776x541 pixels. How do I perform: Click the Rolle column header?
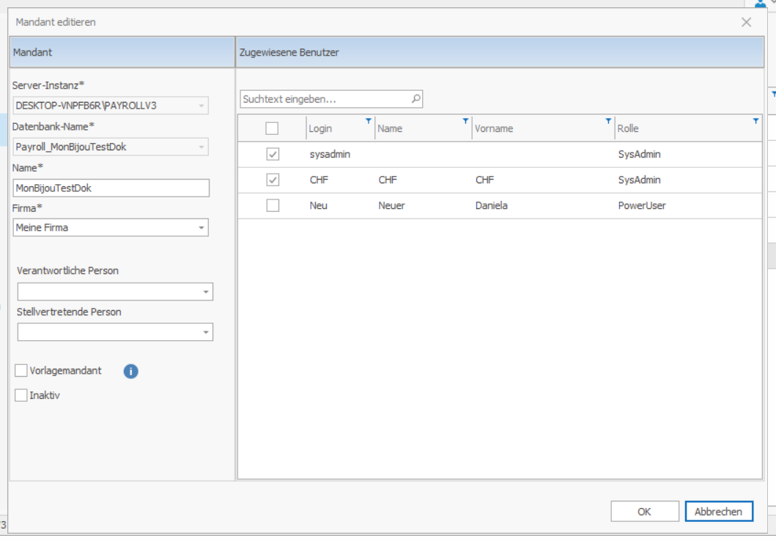[x=674, y=128]
